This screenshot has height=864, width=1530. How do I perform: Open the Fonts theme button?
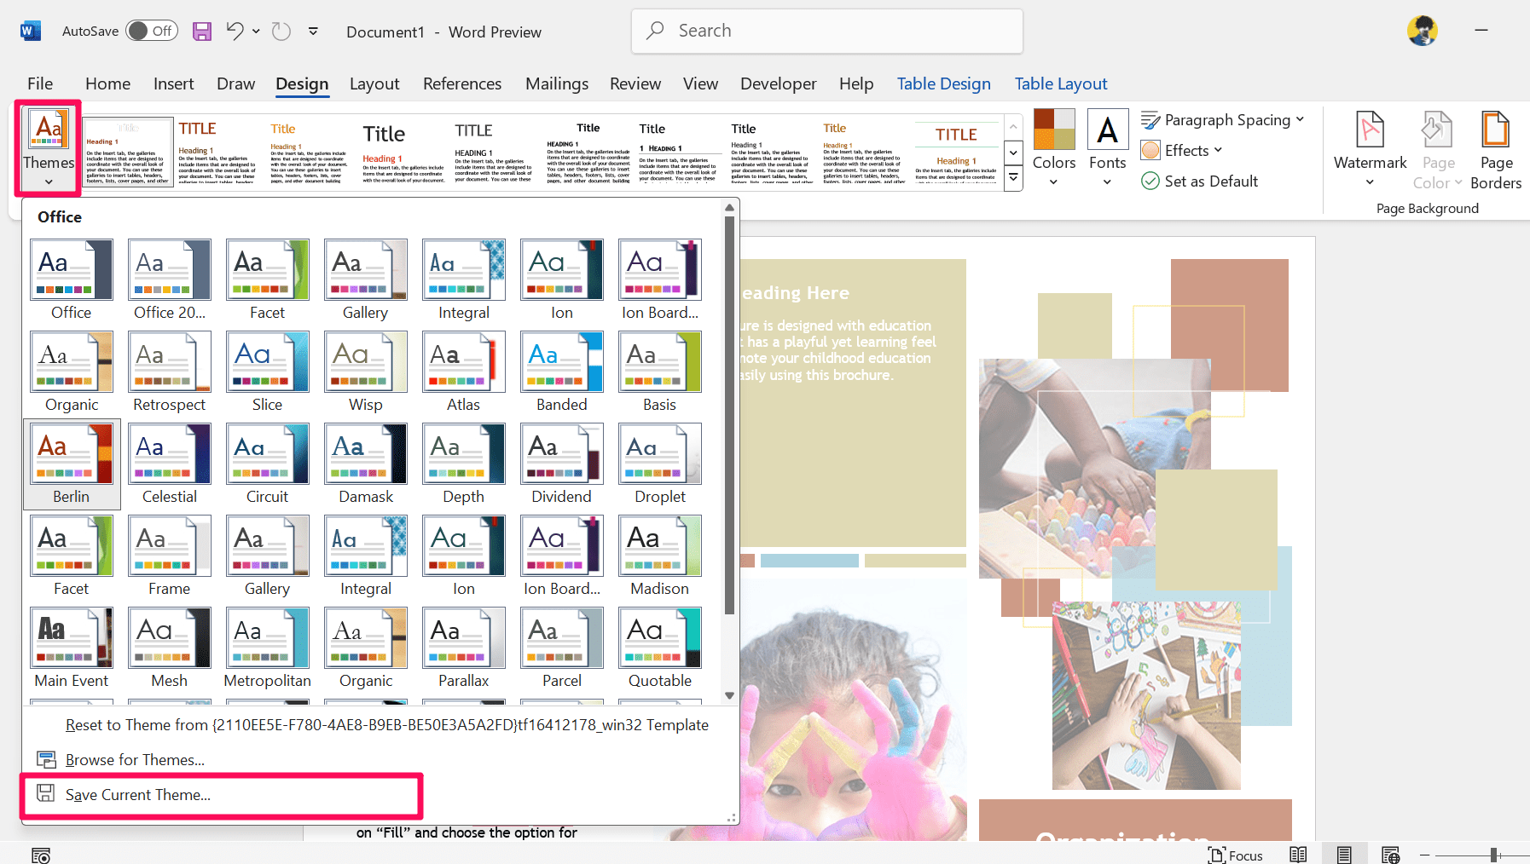click(1107, 147)
